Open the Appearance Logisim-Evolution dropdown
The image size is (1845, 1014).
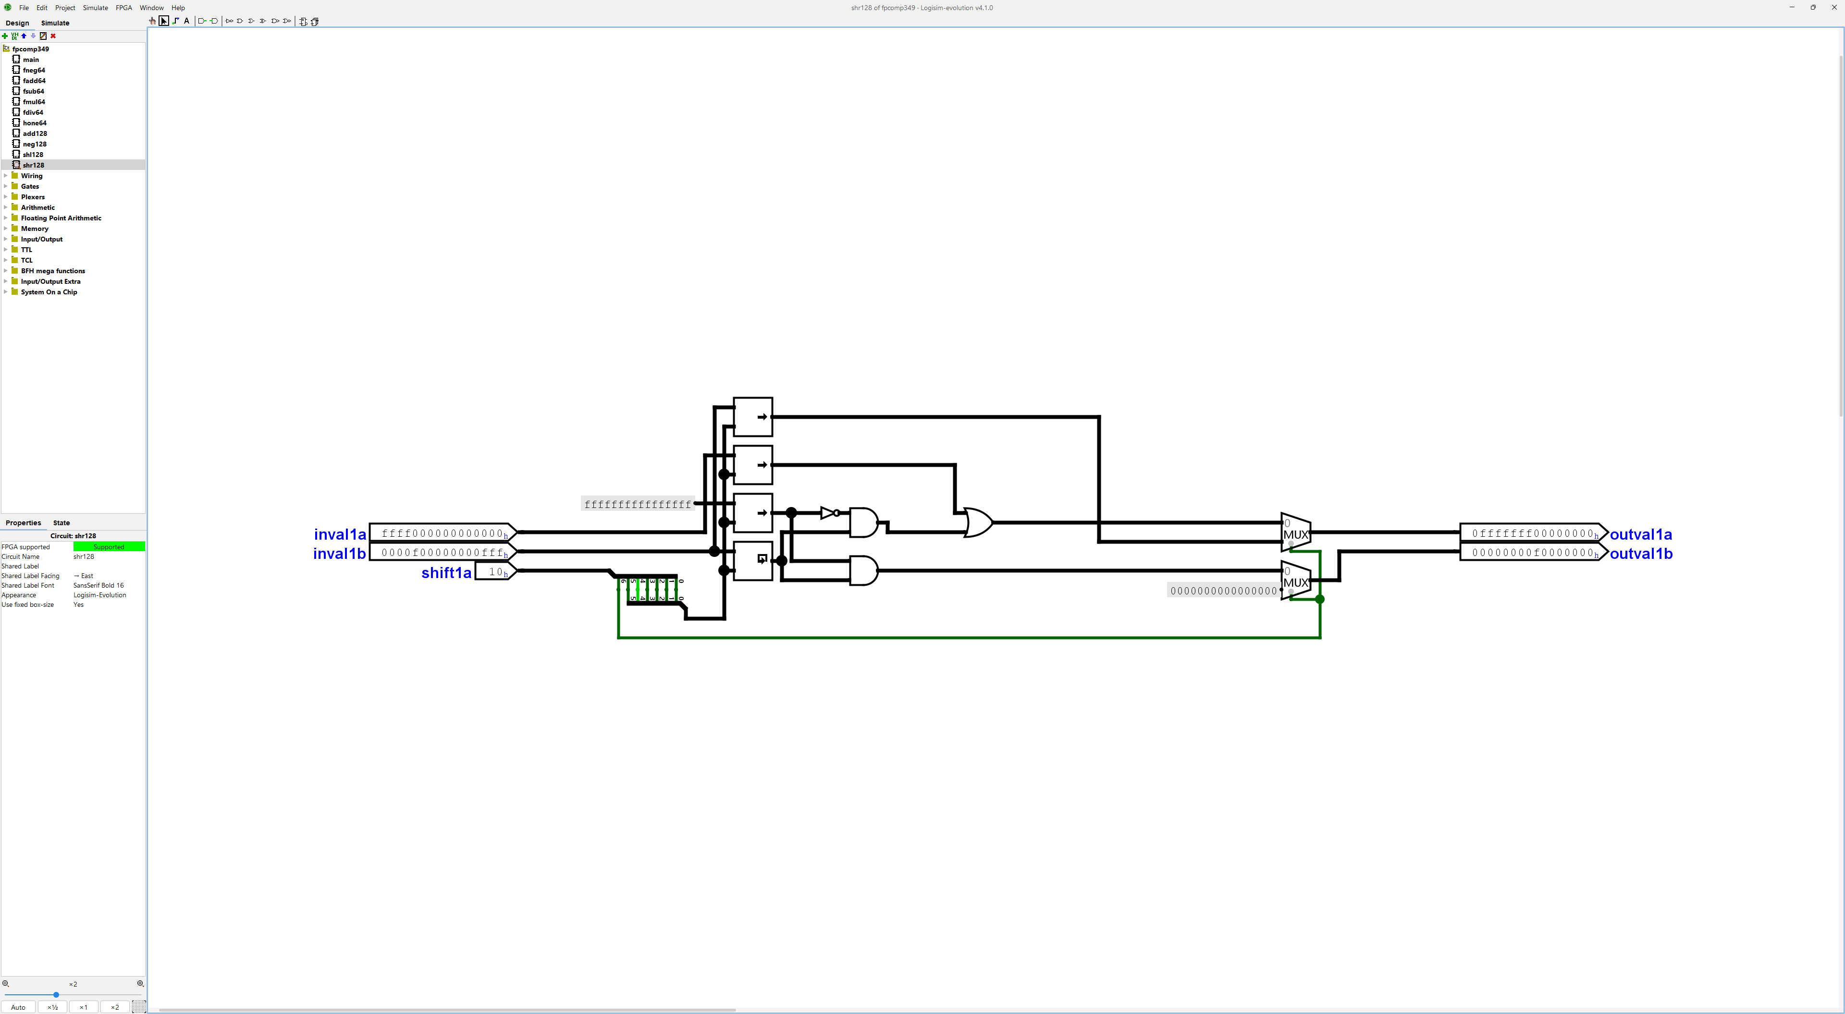coord(109,595)
